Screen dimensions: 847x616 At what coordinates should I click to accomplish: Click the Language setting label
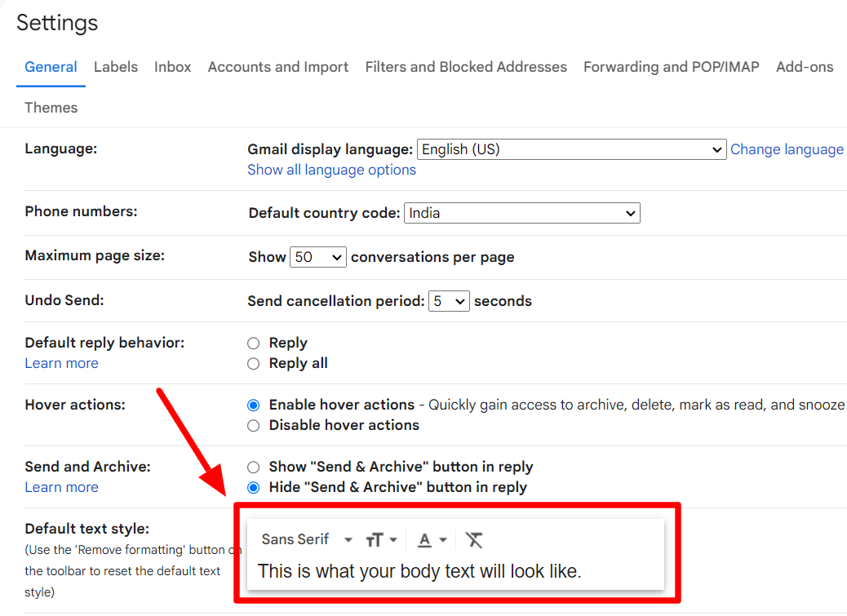[x=61, y=149]
